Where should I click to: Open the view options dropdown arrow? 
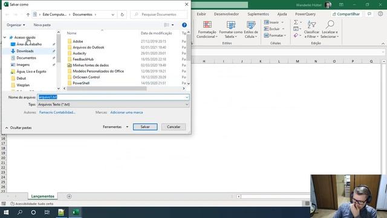[172, 25]
